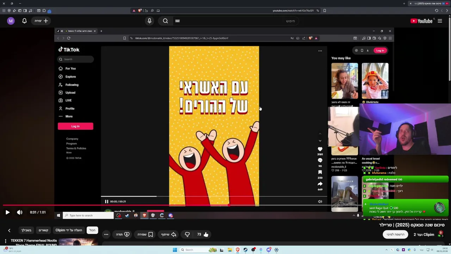Open more actions three-dot button under video
Image resolution: width=451 pixels, height=254 pixels.
[x=106, y=234]
